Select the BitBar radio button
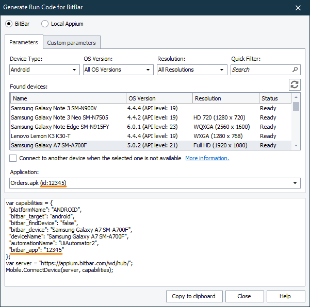This screenshot has width=310, height=307. [x=9, y=24]
